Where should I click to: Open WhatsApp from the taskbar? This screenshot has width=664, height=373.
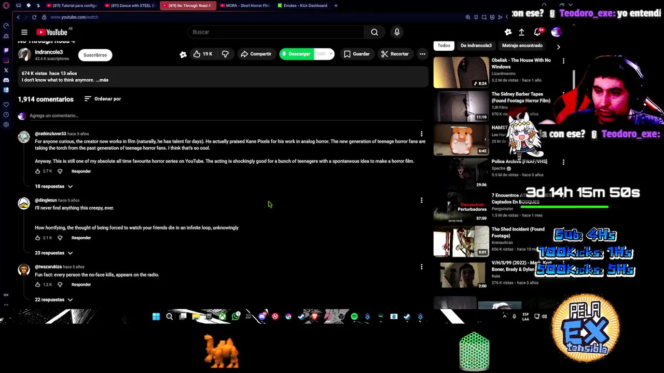[x=236, y=316]
